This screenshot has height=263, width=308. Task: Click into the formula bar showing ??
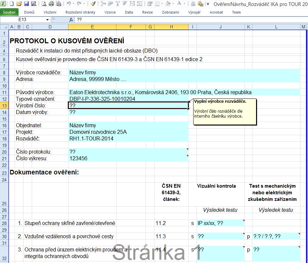pyautogui.click(x=191, y=19)
